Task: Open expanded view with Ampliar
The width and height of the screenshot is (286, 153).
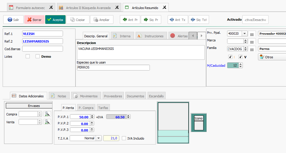Action: tap(101, 20)
